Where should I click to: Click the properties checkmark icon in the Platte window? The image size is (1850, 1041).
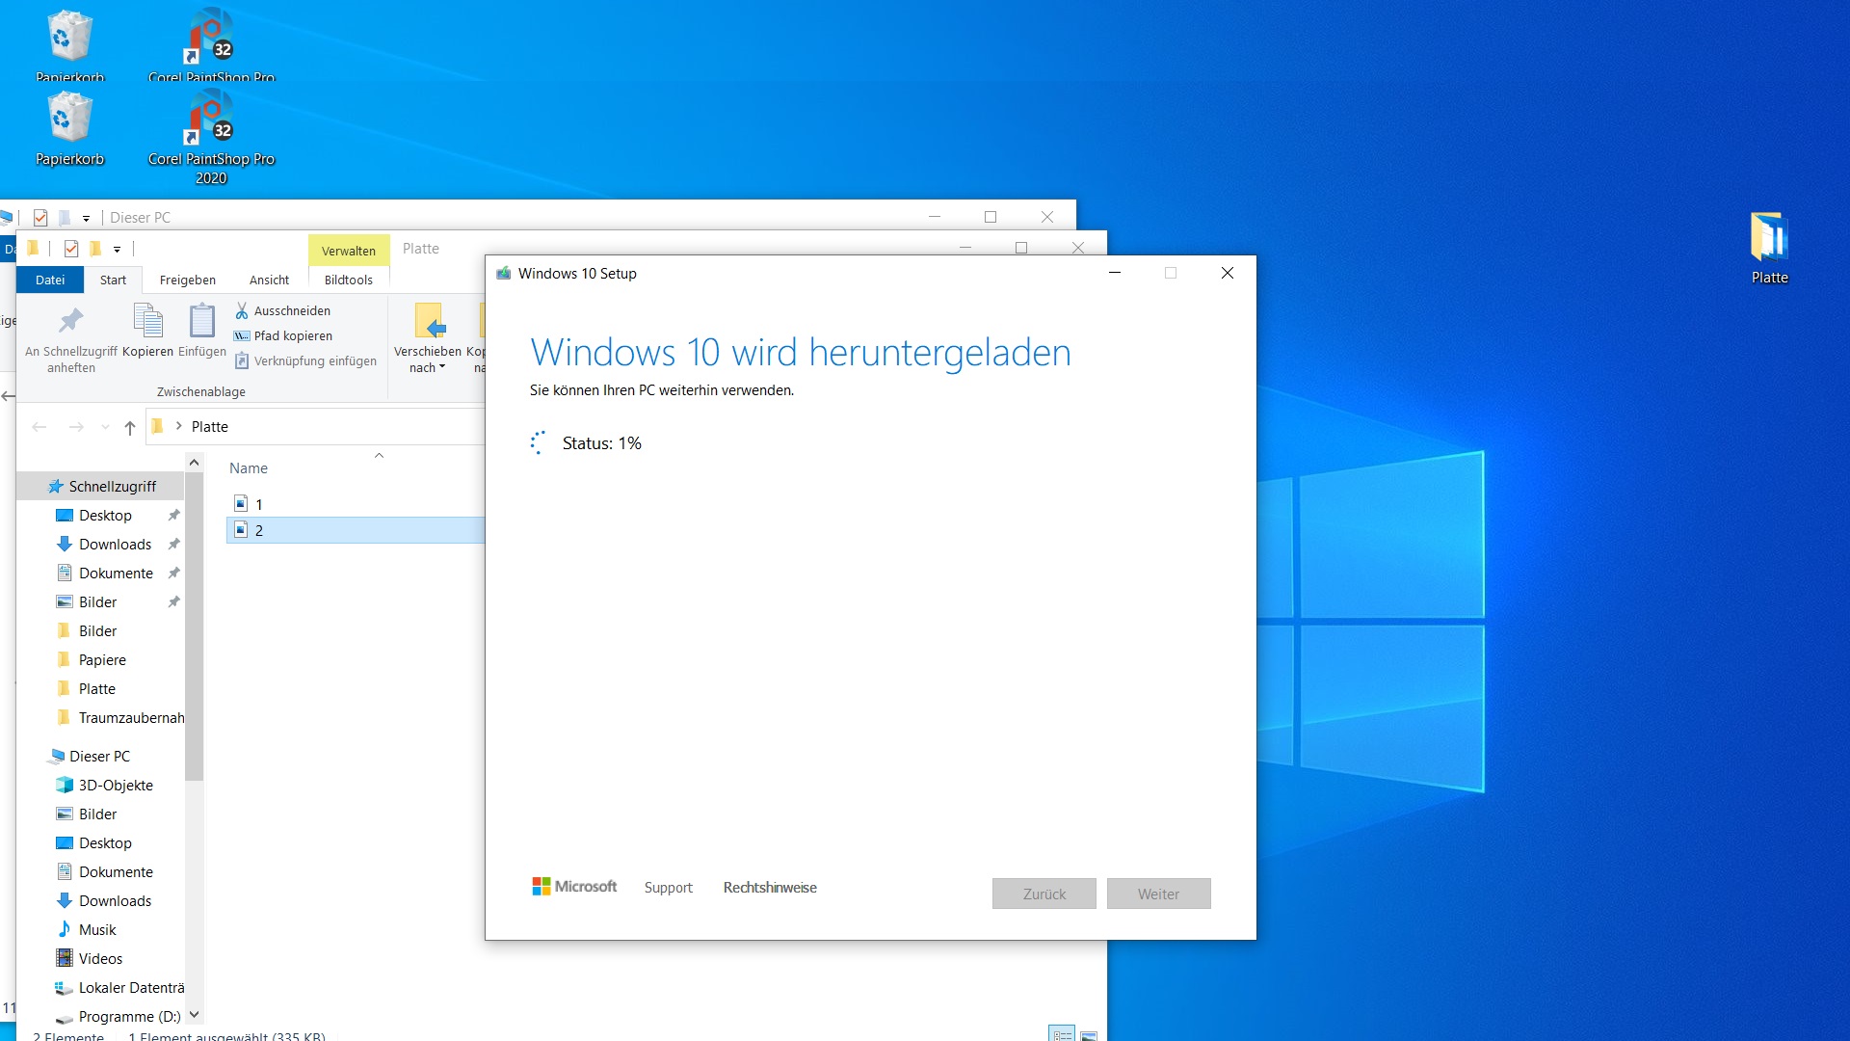pos(71,249)
